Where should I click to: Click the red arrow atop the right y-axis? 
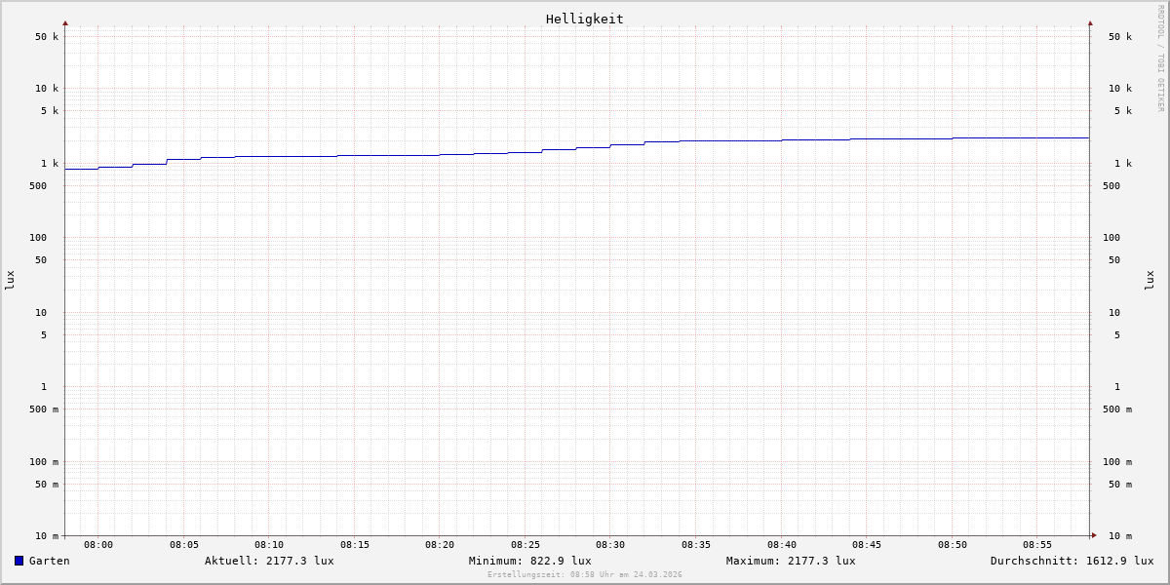click(x=1090, y=22)
